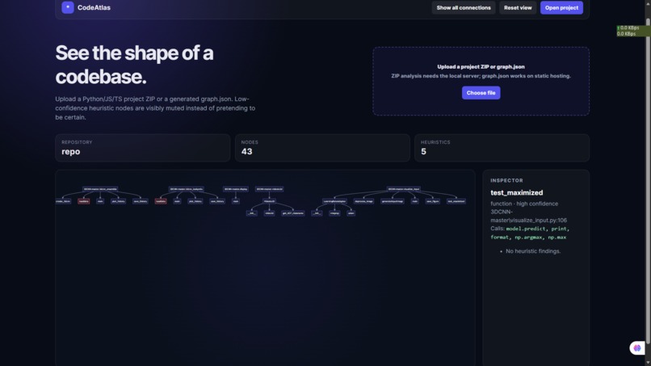The width and height of the screenshot is (651, 366).
Task: Click the test_maximized inspector title
Action: [516, 192]
